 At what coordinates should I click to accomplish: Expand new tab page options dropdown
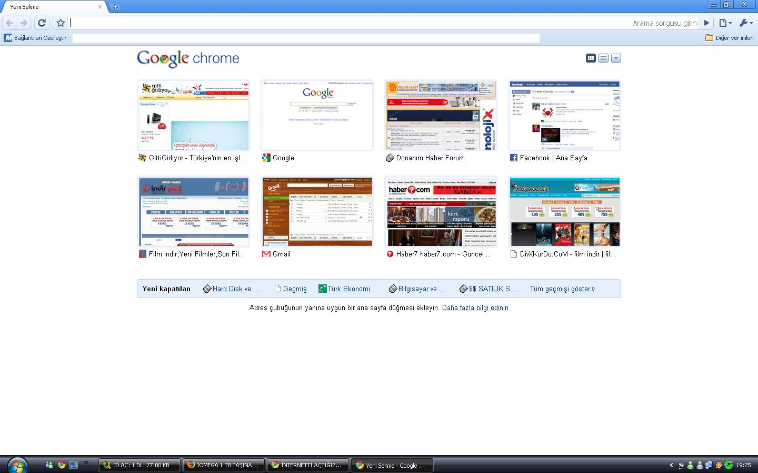pos(616,58)
